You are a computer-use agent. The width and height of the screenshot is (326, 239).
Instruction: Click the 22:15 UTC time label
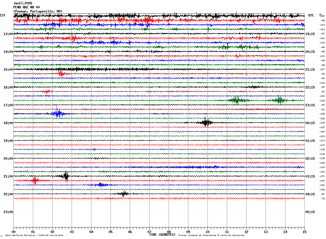point(310,87)
